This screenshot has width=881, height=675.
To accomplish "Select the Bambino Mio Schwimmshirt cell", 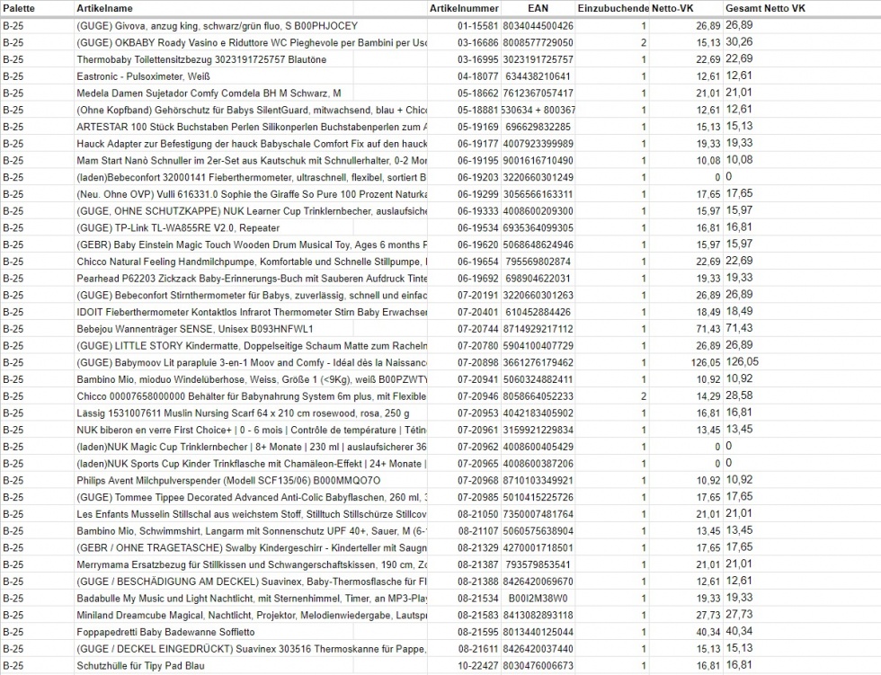I will (251, 531).
